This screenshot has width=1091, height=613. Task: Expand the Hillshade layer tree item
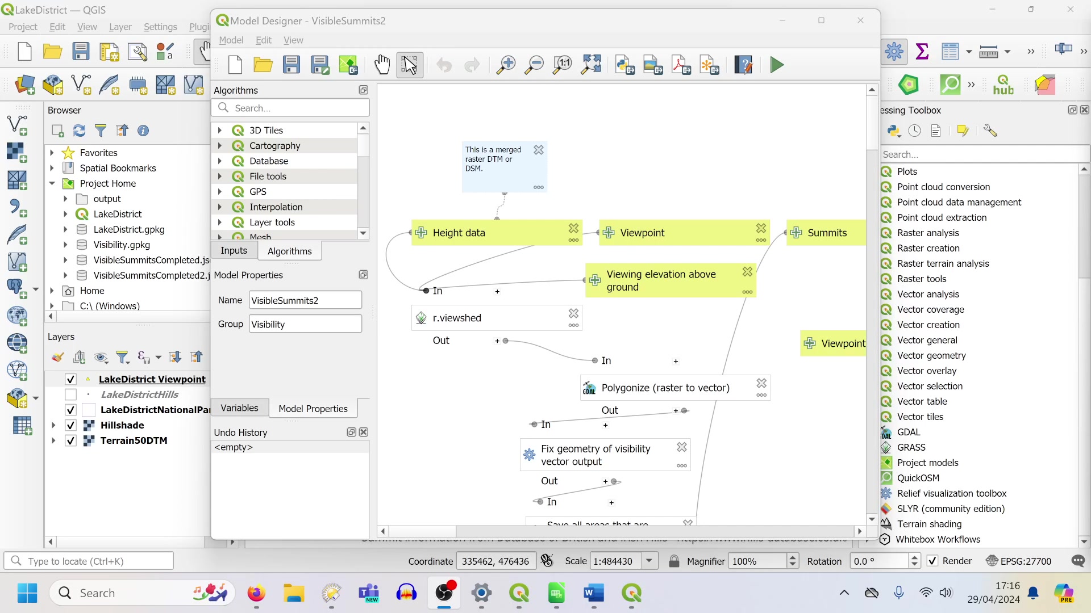coord(53,425)
